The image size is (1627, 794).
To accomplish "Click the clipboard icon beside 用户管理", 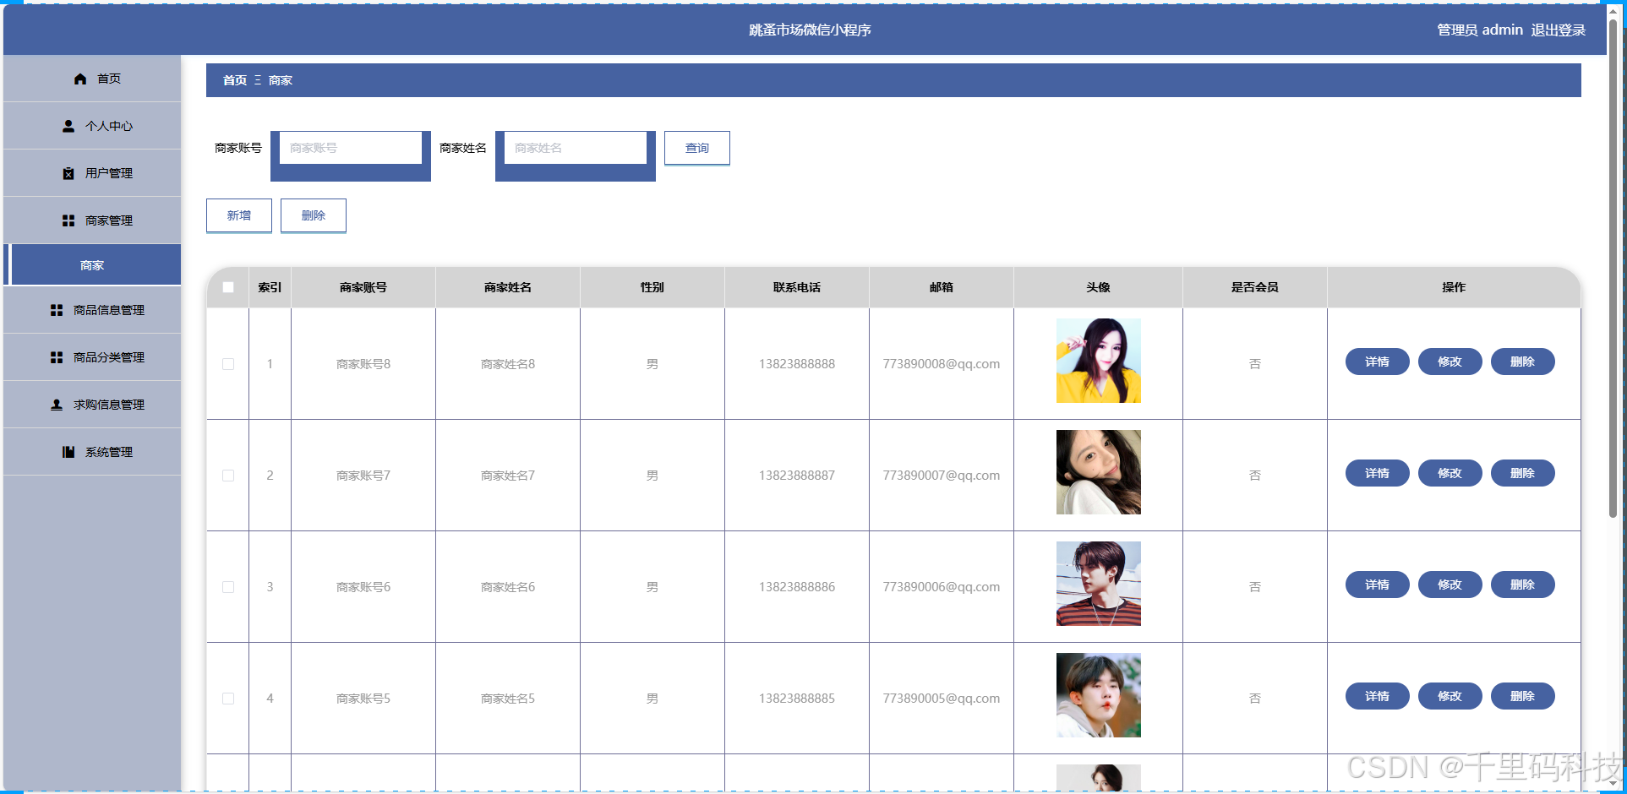I will tap(68, 173).
